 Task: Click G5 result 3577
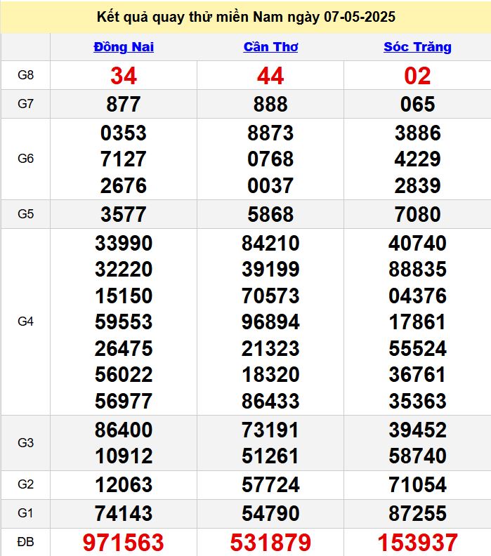tap(124, 214)
